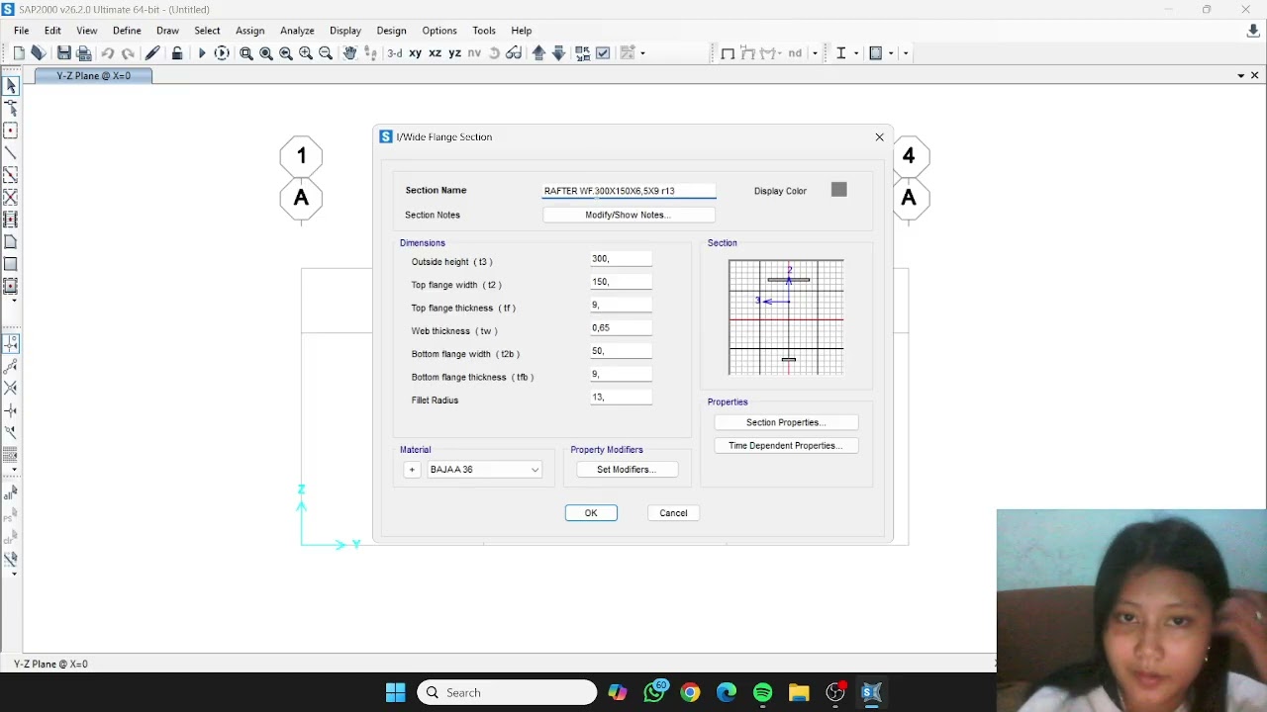
Task: Edit the Web thickness (tw) field
Action: click(x=622, y=328)
